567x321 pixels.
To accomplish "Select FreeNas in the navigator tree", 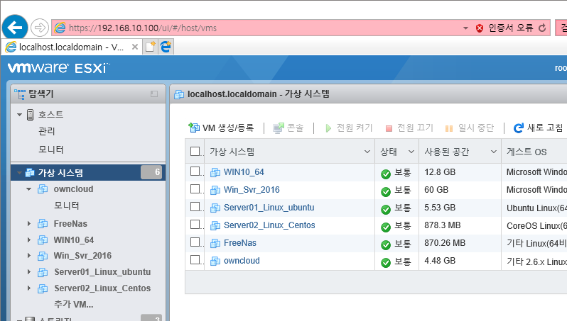I will [x=70, y=224].
